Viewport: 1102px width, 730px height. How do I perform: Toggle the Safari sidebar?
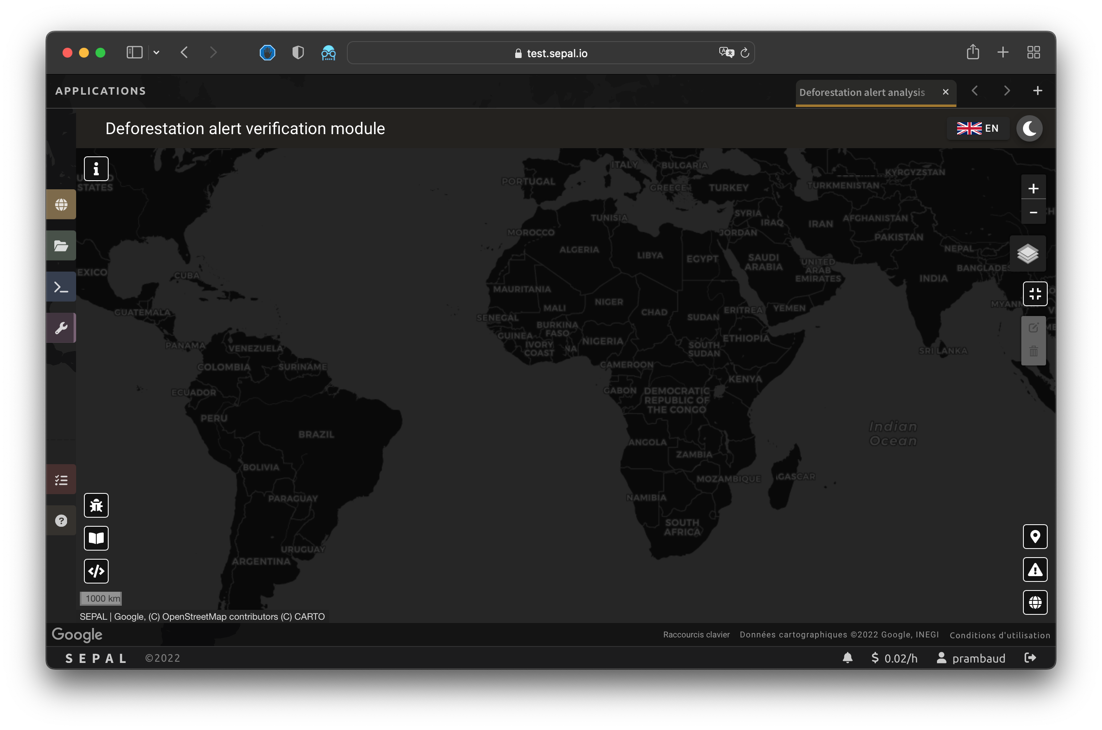tap(135, 53)
